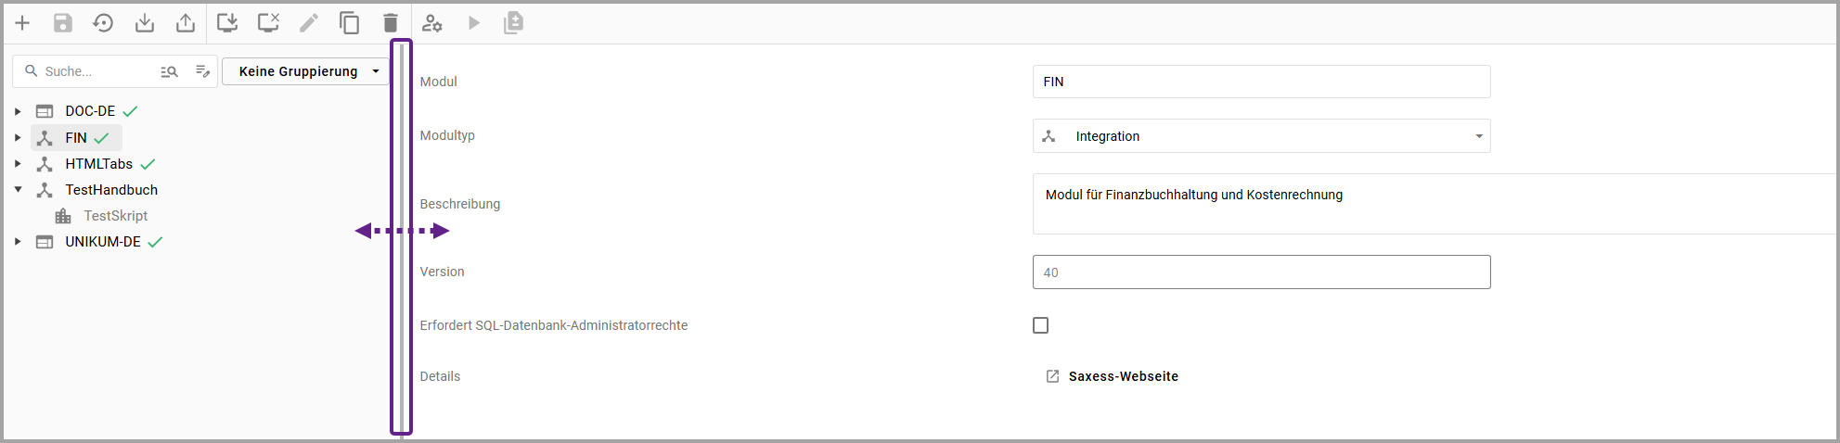This screenshot has width=1840, height=443.
Task: Click the copy duplicate icon
Action: [350, 23]
